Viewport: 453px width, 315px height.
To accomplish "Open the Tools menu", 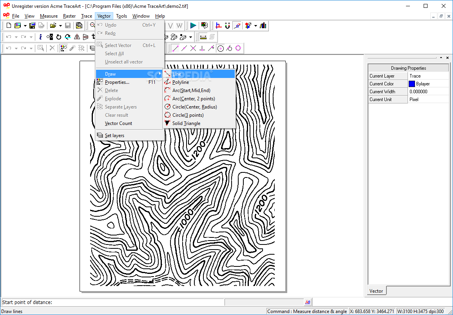I will click(x=121, y=16).
